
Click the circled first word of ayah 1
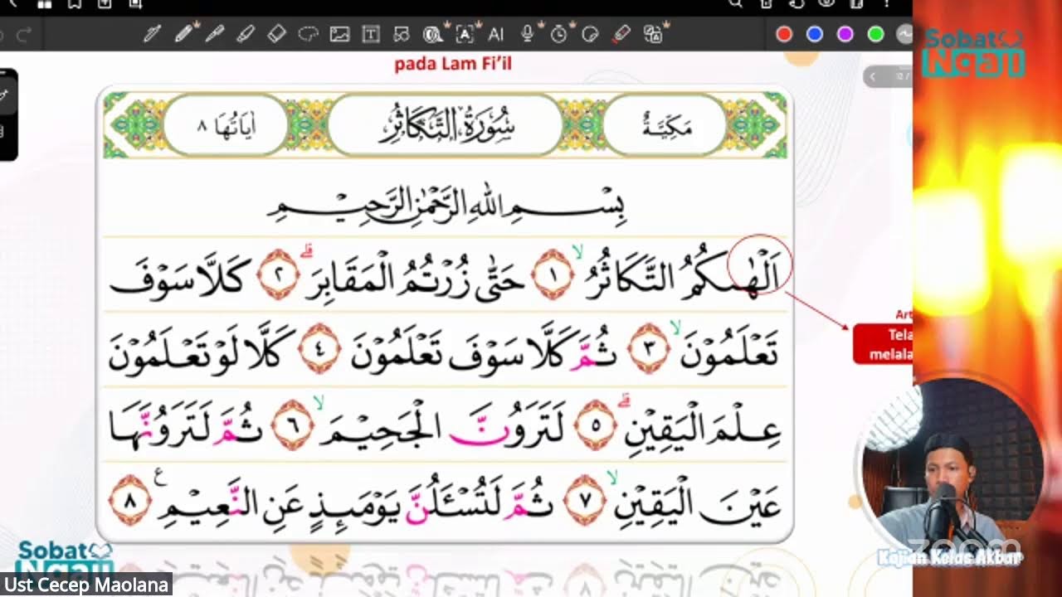[759, 266]
